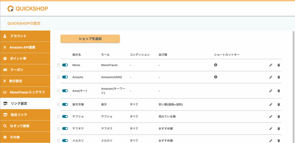Turn off the ヤフオク toggle switch
This screenshot has width=295, height=143.
click(x=65, y=128)
